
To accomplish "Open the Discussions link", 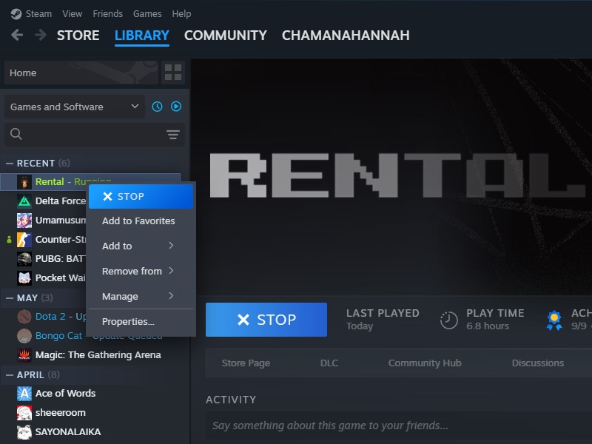I will pos(538,363).
